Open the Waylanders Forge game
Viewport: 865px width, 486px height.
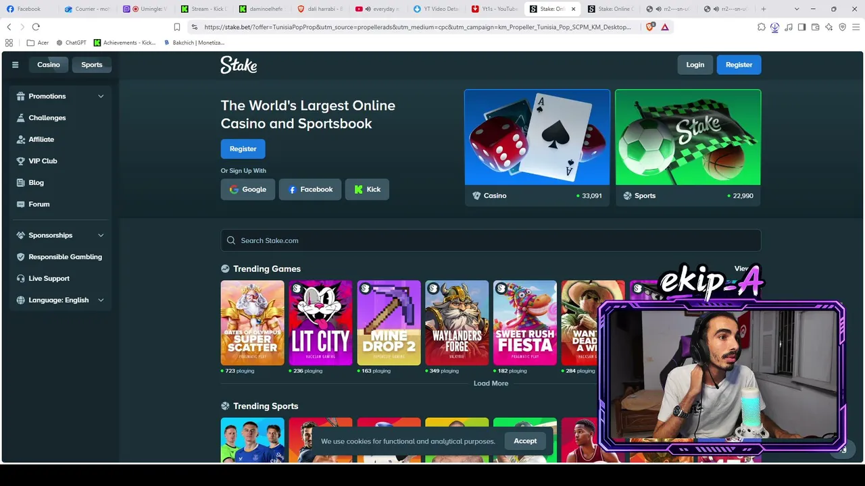point(457,323)
